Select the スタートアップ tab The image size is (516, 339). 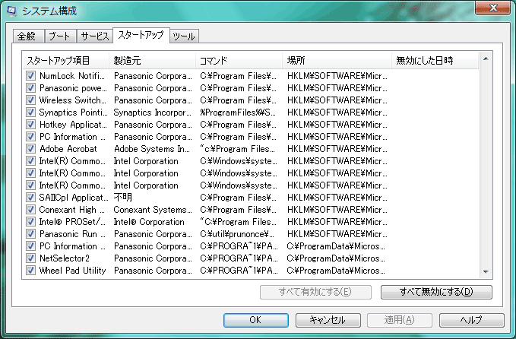click(x=141, y=35)
